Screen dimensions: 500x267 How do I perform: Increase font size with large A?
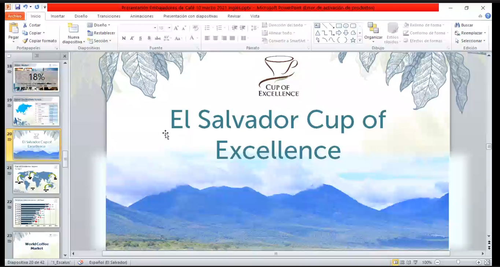pos(176,28)
